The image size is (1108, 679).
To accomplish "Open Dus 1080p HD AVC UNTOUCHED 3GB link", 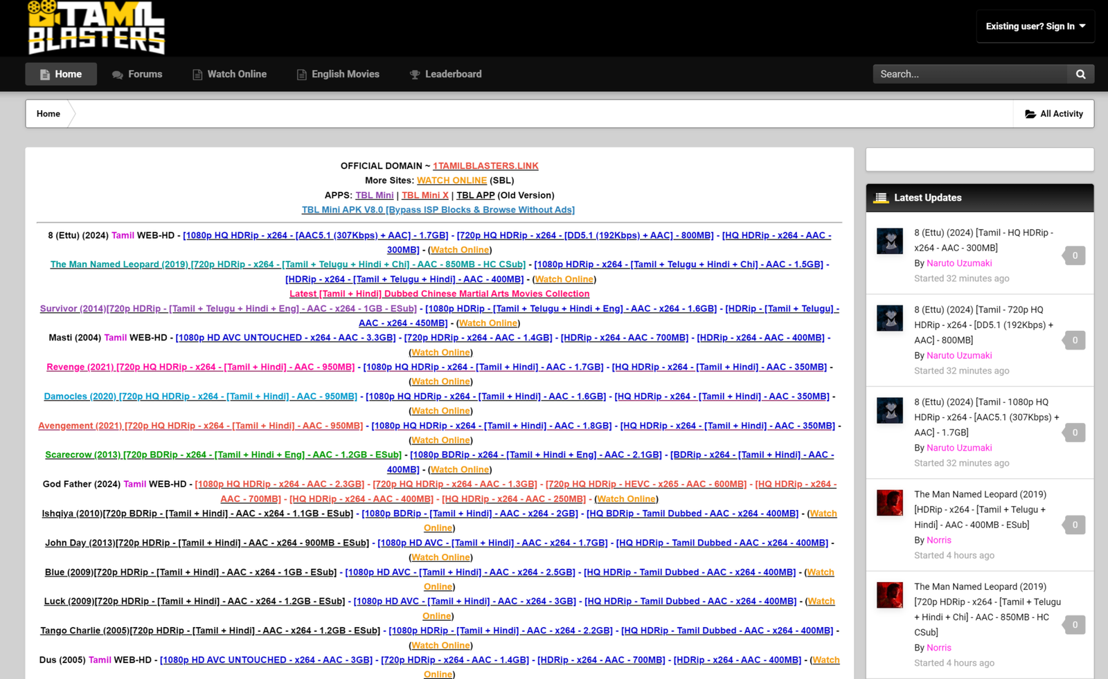I will coord(267,660).
